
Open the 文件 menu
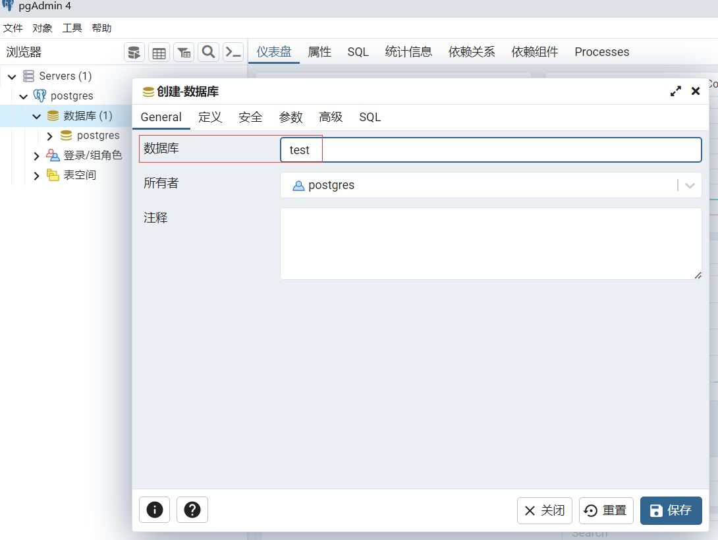tap(13, 28)
